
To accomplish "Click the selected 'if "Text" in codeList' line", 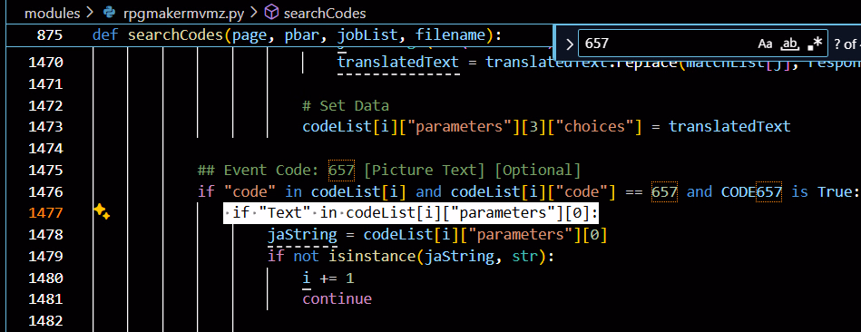I will 411,213.
